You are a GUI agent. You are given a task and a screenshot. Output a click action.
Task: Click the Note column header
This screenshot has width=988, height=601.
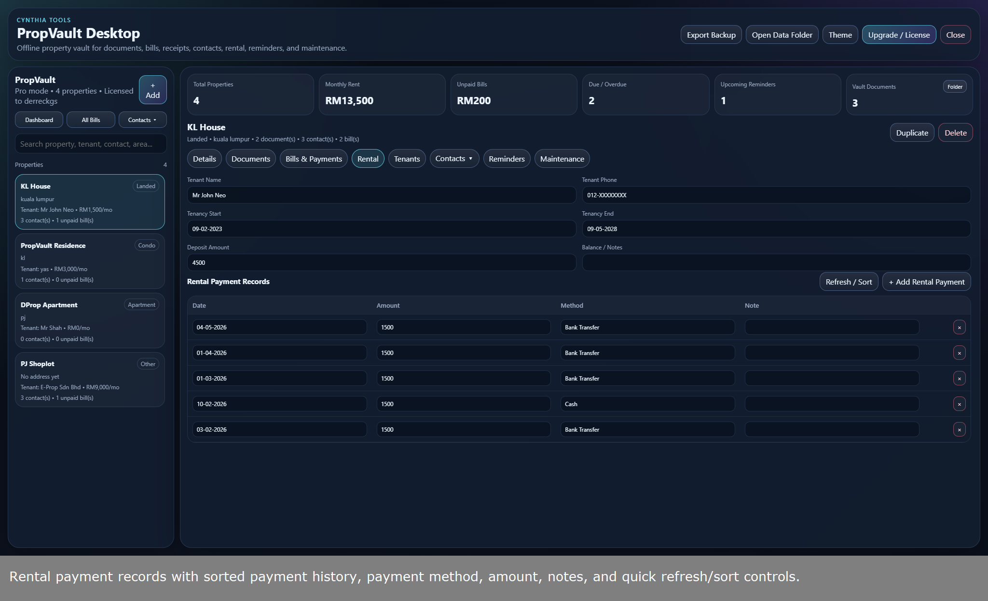point(752,306)
